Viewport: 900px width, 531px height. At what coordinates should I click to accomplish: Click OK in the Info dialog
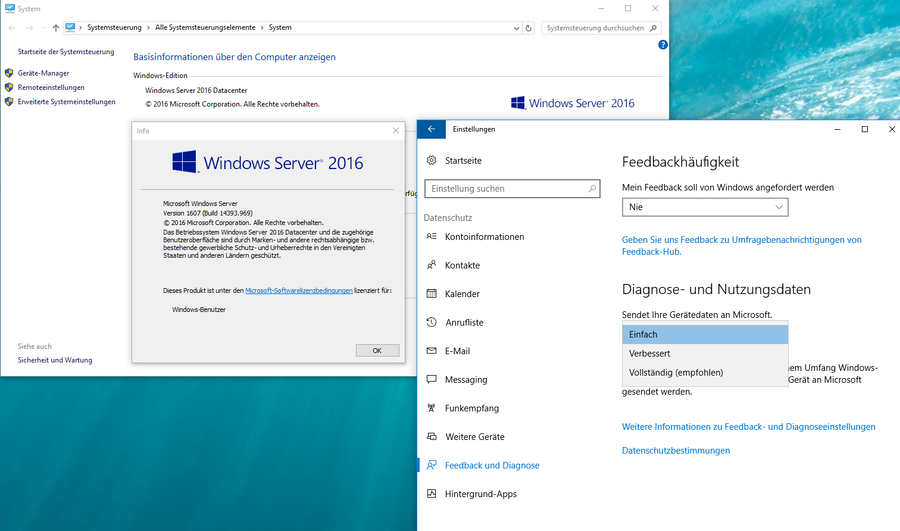click(377, 351)
